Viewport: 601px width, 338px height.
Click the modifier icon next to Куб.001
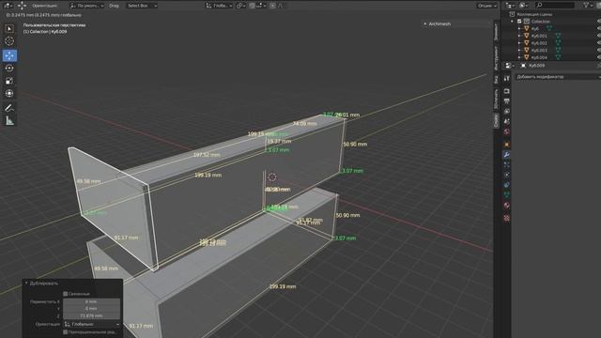tap(558, 36)
